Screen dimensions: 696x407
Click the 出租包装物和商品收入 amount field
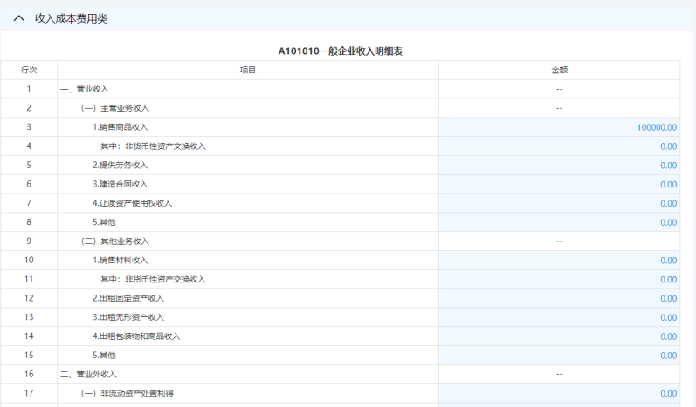[x=559, y=336]
